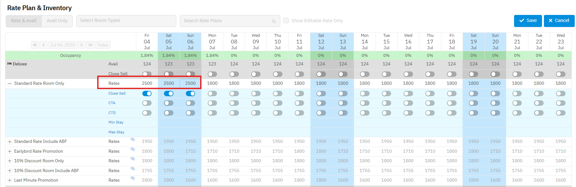
Task: Advance date with single-right arrow
Action: point(82,45)
